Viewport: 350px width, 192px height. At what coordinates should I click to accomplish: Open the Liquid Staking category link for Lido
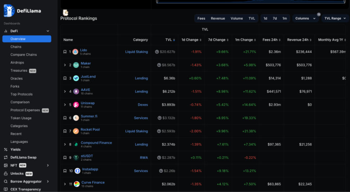[136, 52]
